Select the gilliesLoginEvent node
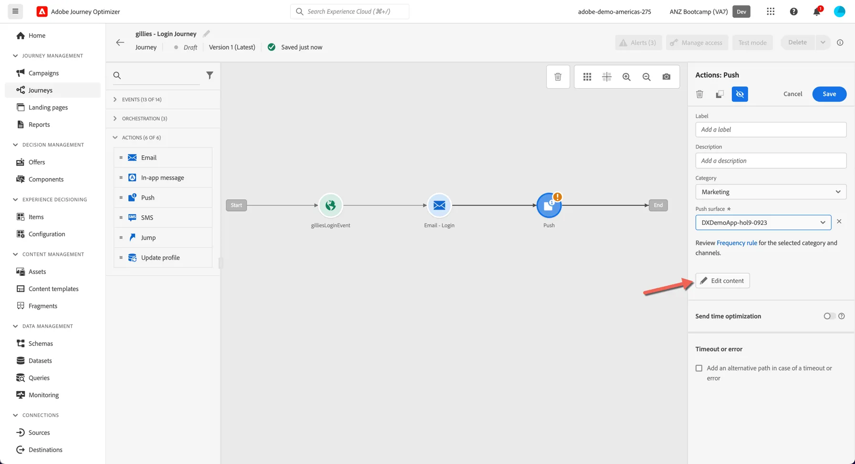 (331, 205)
